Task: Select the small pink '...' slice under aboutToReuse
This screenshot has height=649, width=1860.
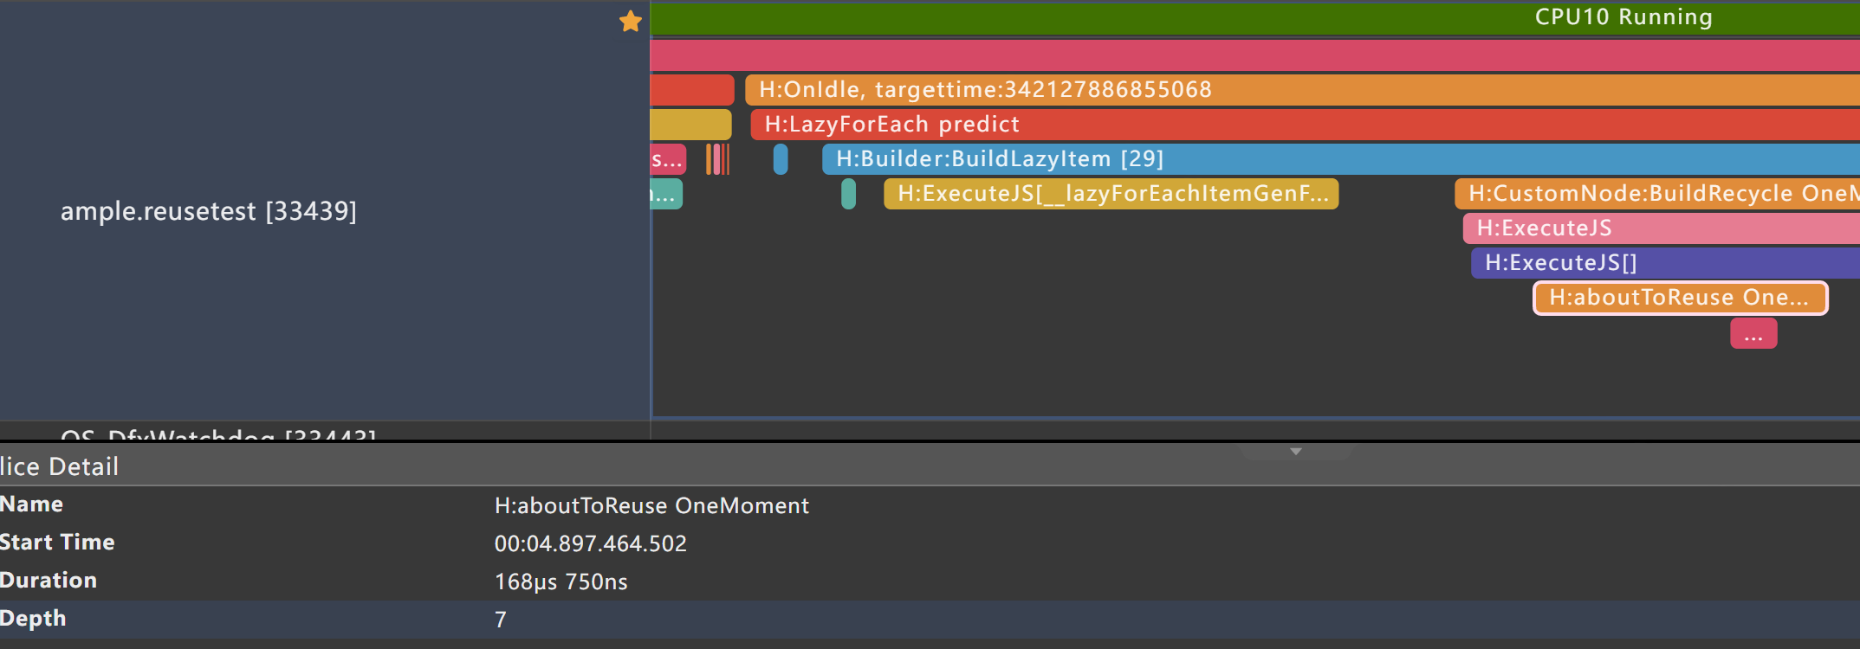Action: [x=1753, y=333]
